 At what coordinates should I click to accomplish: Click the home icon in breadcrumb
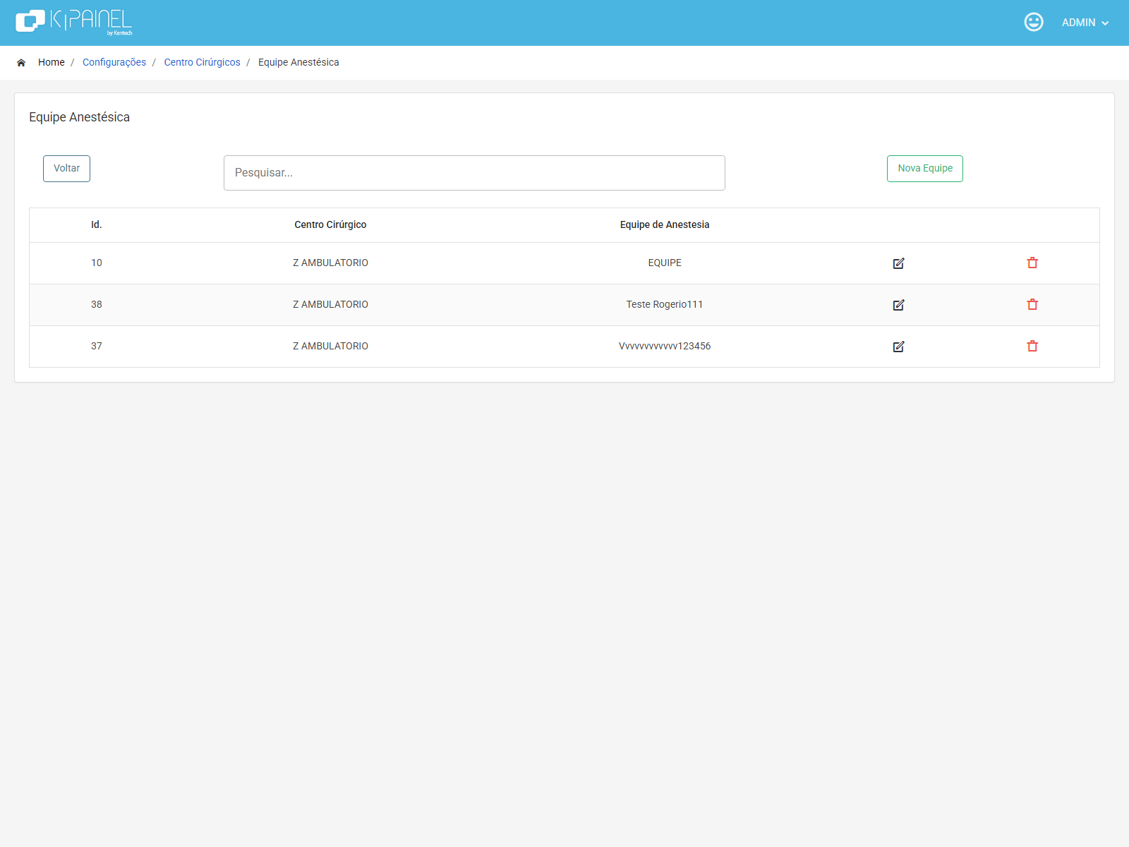point(21,62)
